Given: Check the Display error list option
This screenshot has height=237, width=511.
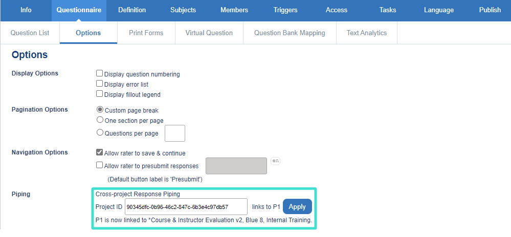Looking at the screenshot, I should pos(100,84).
